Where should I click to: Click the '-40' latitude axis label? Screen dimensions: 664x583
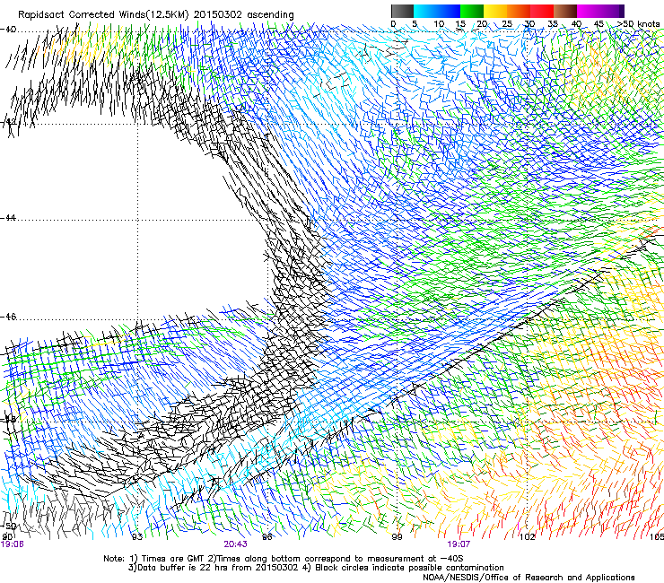pyautogui.click(x=8, y=30)
